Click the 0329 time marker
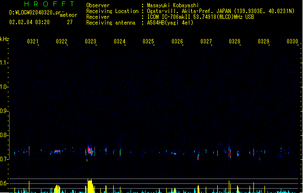This screenshot has width=303, height=193. pos(263,41)
